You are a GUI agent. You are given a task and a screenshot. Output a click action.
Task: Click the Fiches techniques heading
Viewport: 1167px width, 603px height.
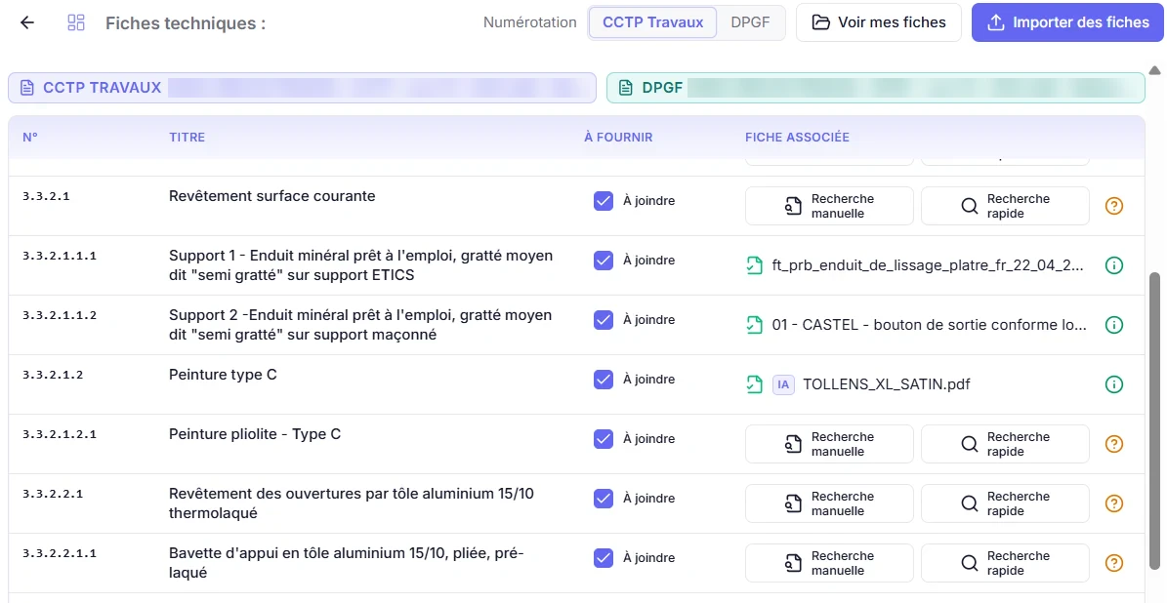186,23
